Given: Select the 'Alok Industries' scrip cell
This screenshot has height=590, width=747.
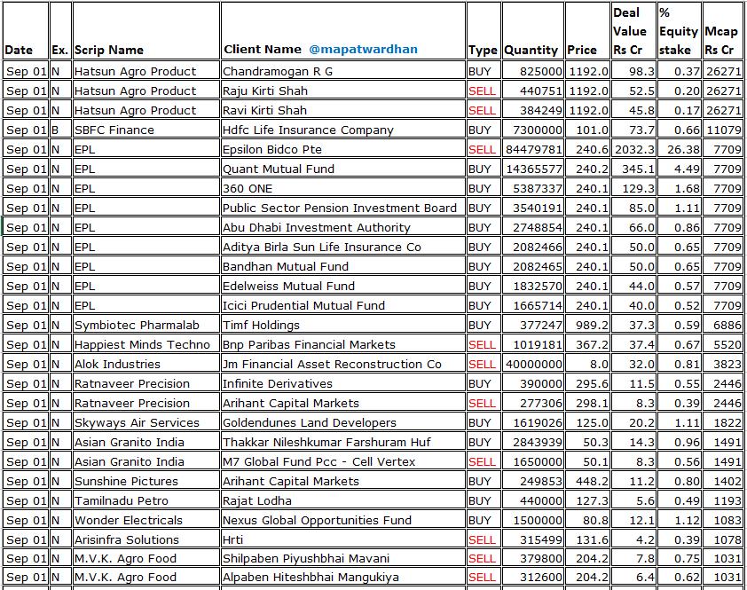Looking at the screenshot, I should (x=146, y=364).
